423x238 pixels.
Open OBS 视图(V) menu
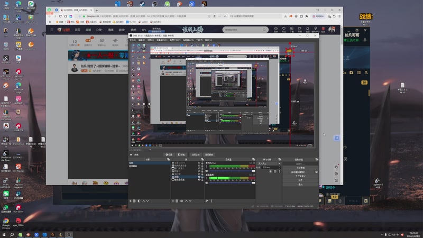click(x=151, y=40)
